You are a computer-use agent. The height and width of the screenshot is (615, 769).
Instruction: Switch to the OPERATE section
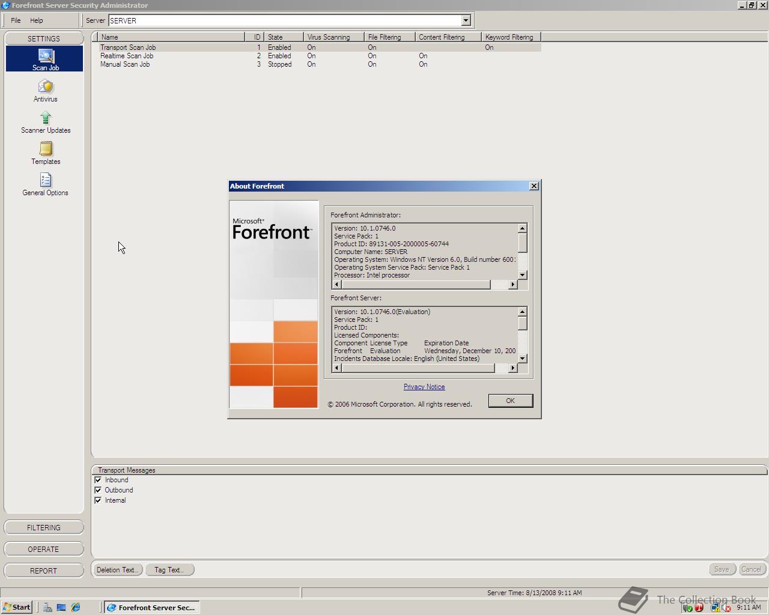coord(44,549)
